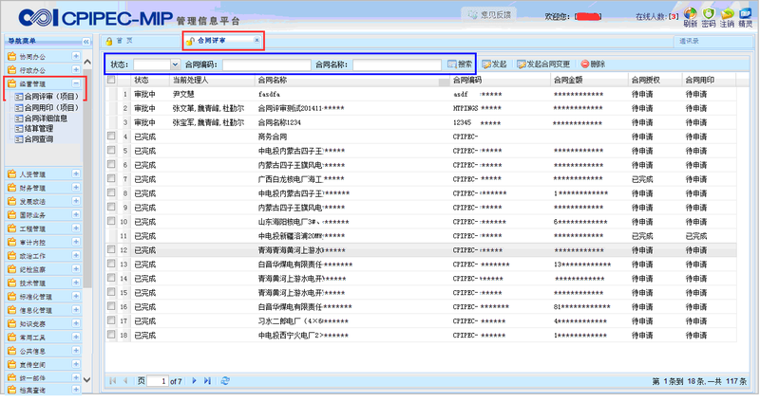Select the row named 合同名称1234
The height and width of the screenshot is (402, 760).
pos(421,122)
